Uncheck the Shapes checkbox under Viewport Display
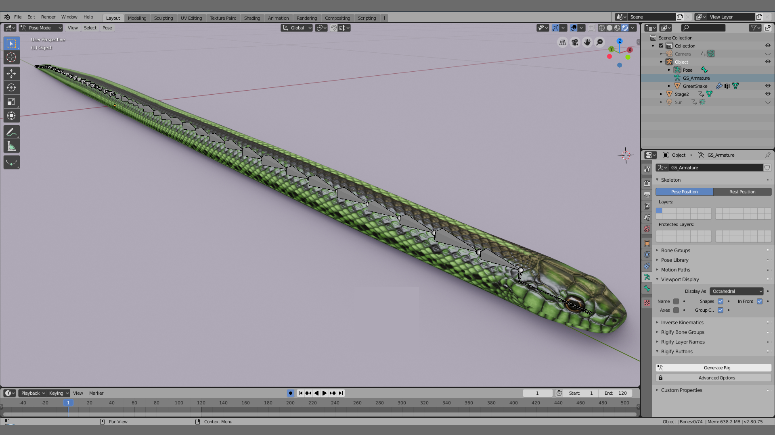The height and width of the screenshot is (435, 775). (721, 301)
